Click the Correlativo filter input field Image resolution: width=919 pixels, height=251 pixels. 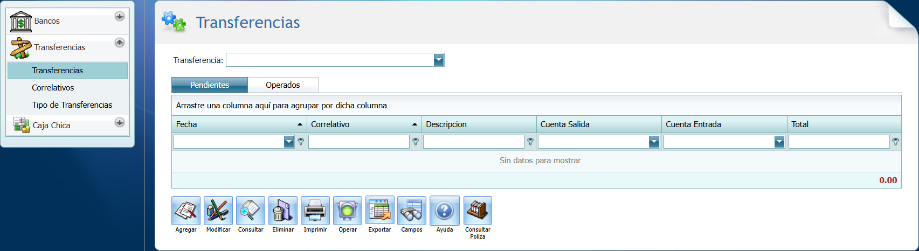tap(359, 142)
